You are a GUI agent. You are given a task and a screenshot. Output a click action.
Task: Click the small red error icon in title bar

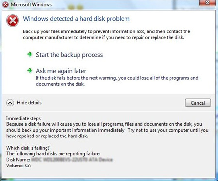tap(6, 5)
